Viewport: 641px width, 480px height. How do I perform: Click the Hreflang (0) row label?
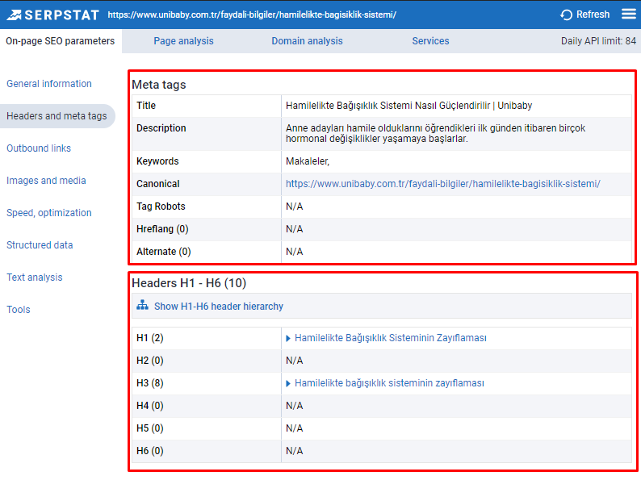click(162, 229)
